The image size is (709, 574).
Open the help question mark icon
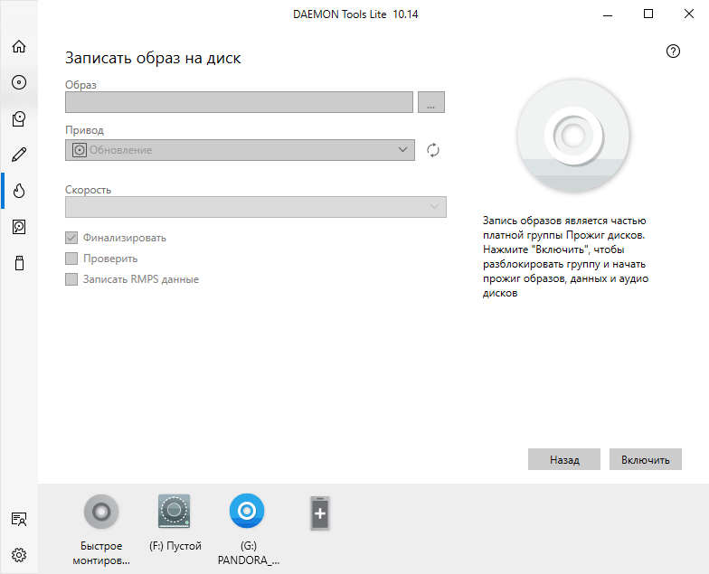(x=673, y=51)
